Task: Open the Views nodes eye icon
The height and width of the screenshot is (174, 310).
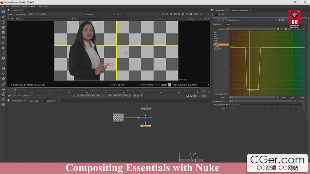Action: 3,73
